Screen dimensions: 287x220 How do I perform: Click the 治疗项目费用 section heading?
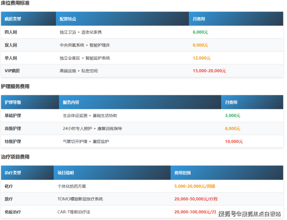15,157
